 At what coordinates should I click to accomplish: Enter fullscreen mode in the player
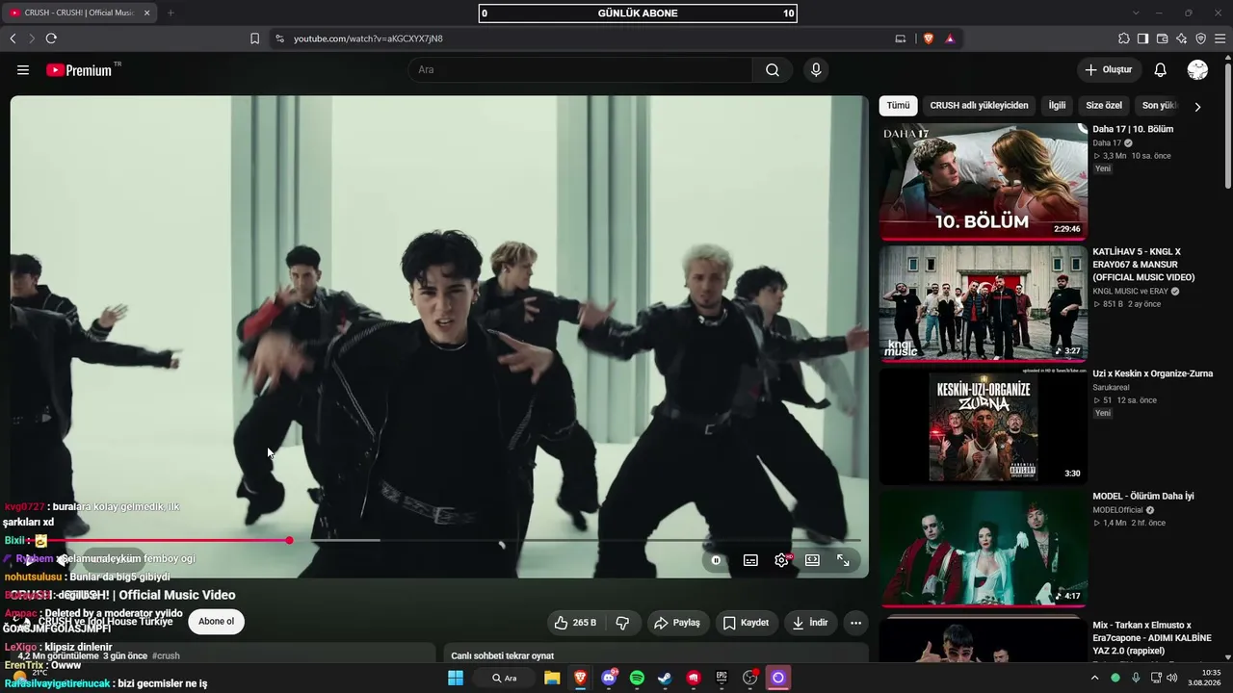pyautogui.click(x=843, y=560)
